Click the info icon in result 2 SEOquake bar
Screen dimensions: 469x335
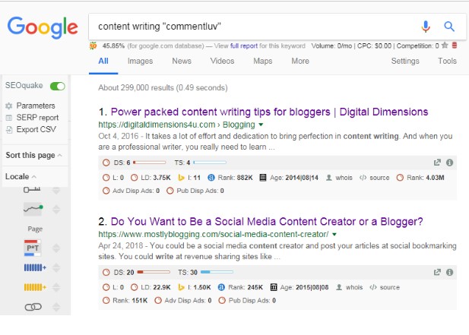tap(449, 272)
